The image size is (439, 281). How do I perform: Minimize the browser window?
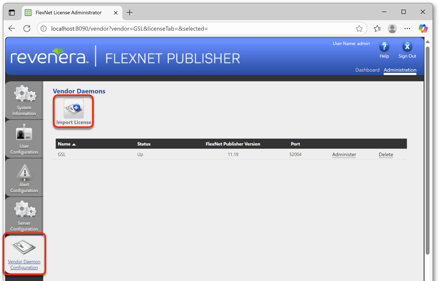point(384,12)
